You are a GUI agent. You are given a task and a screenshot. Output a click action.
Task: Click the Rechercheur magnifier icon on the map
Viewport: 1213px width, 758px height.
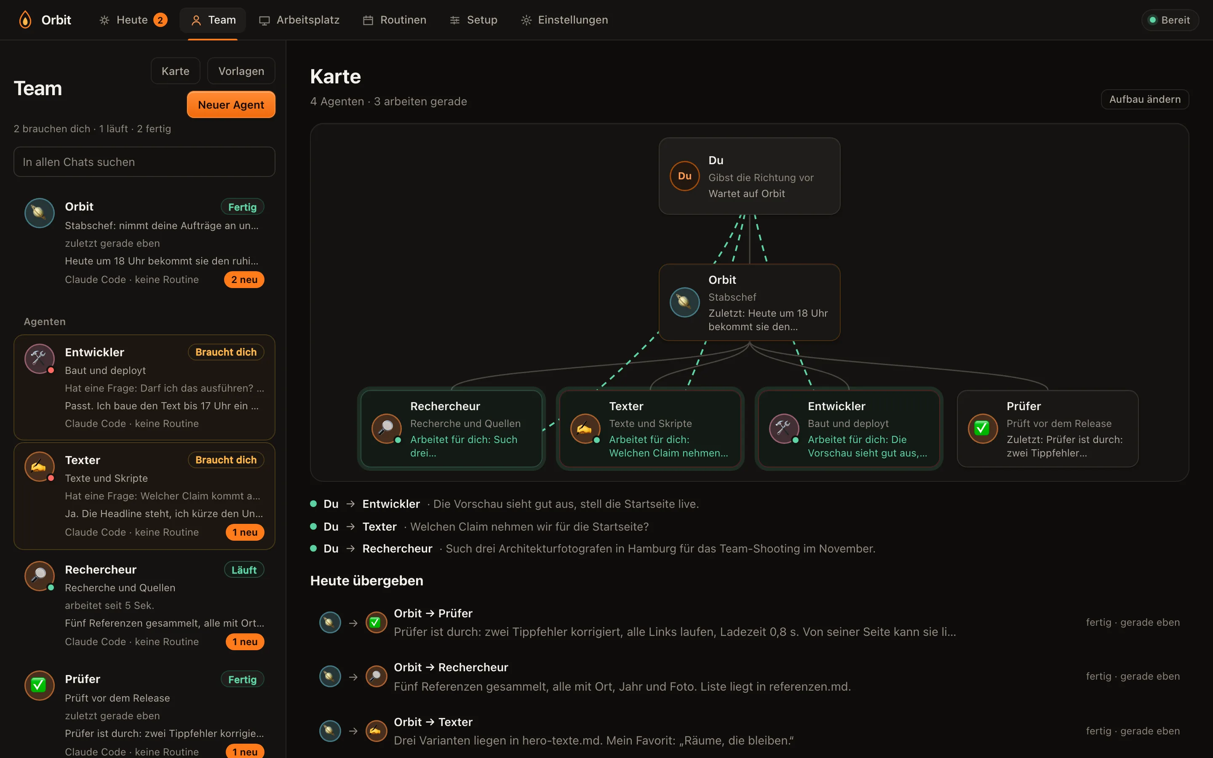pos(387,429)
